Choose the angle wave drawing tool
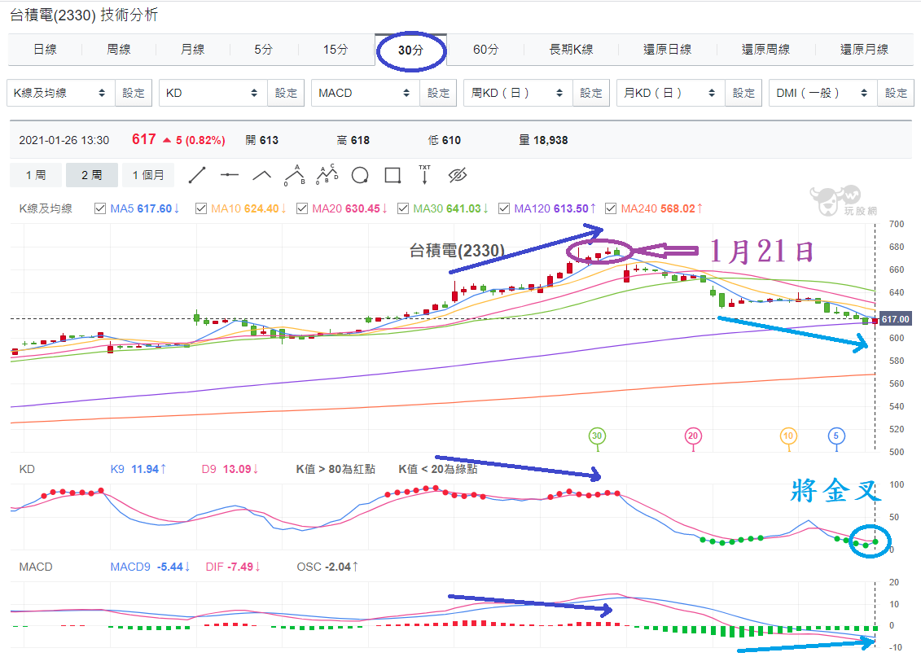Screen dimensions: 921x657 [262, 175]
